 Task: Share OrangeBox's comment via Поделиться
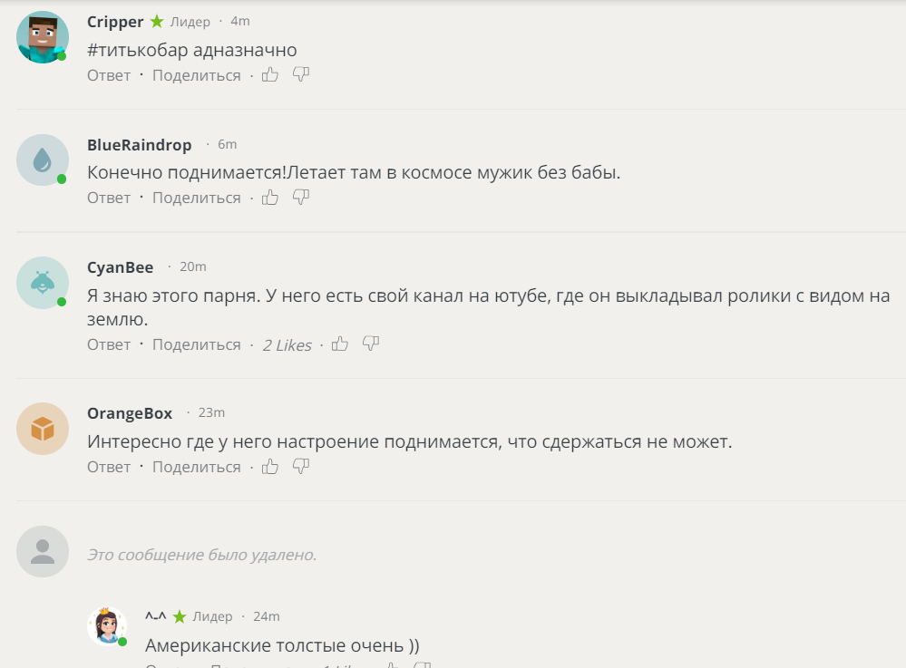tap(197, 467)
